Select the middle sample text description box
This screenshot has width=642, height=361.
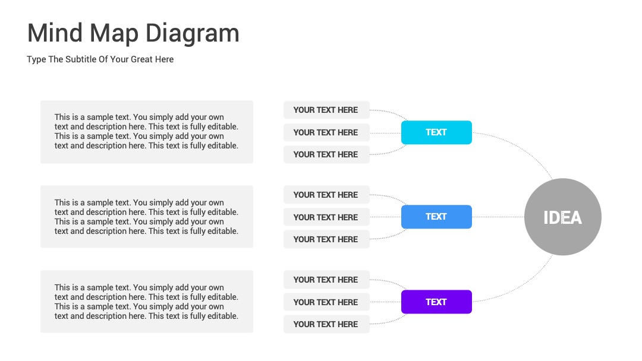coord(147,217)
